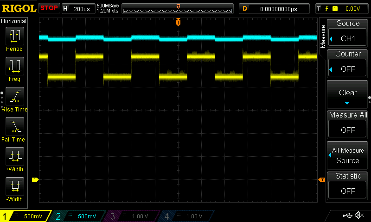The image size is (371, 222).
Task: Select the -Width measurement icon
Action: (14, 186)
